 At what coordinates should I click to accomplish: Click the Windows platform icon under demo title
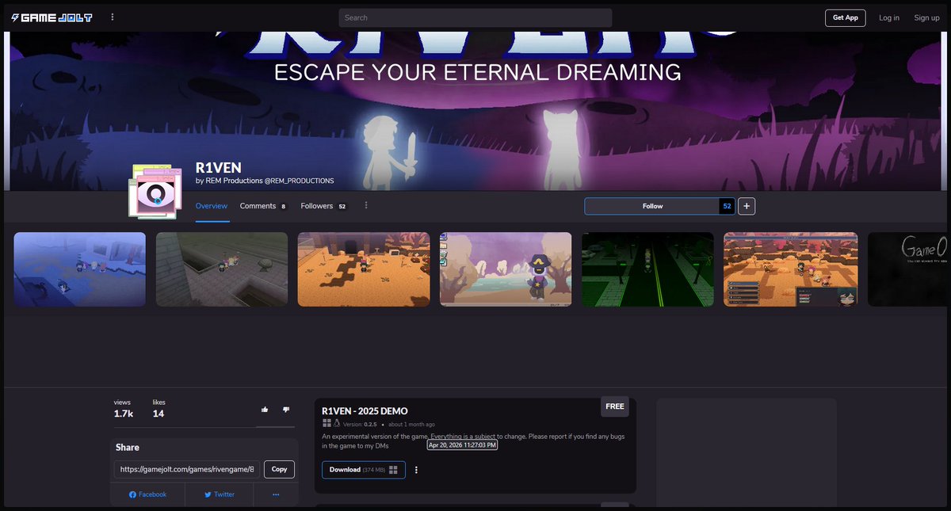point(327,424)
